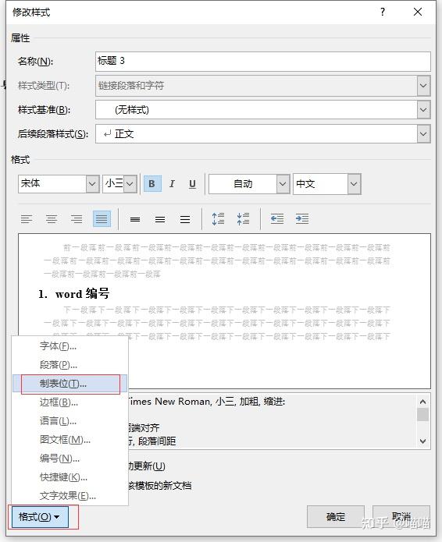Choose 图文框(M)... menu item
This screenshot has height=542, width=442.
tap(70, 439)
